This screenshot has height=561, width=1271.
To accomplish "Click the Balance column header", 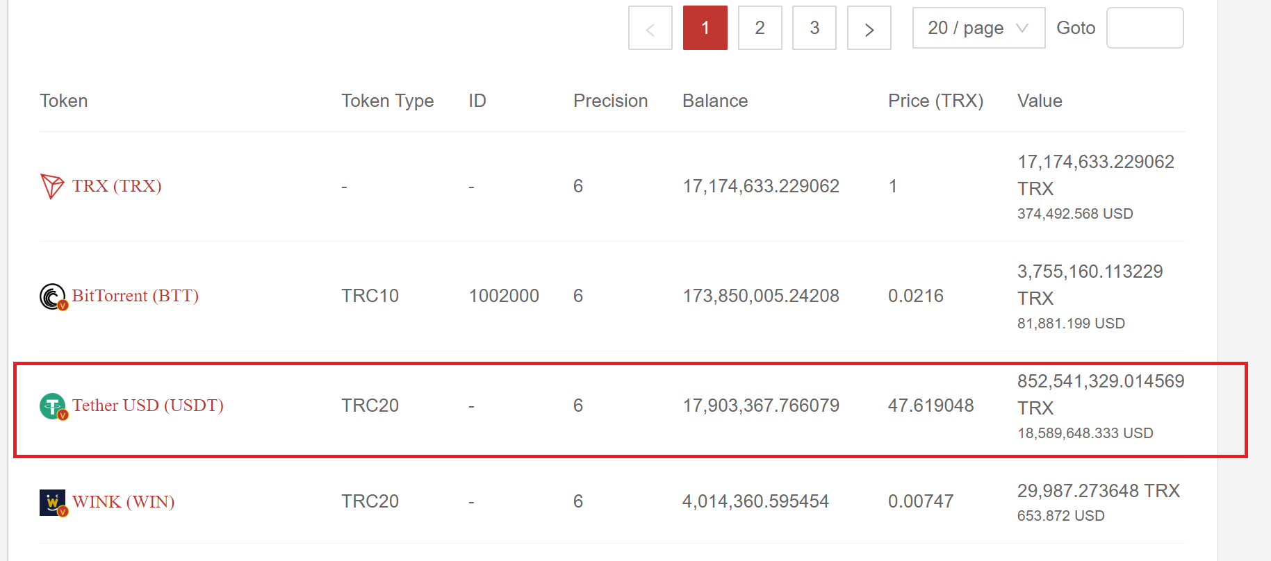I will [715, 101].
